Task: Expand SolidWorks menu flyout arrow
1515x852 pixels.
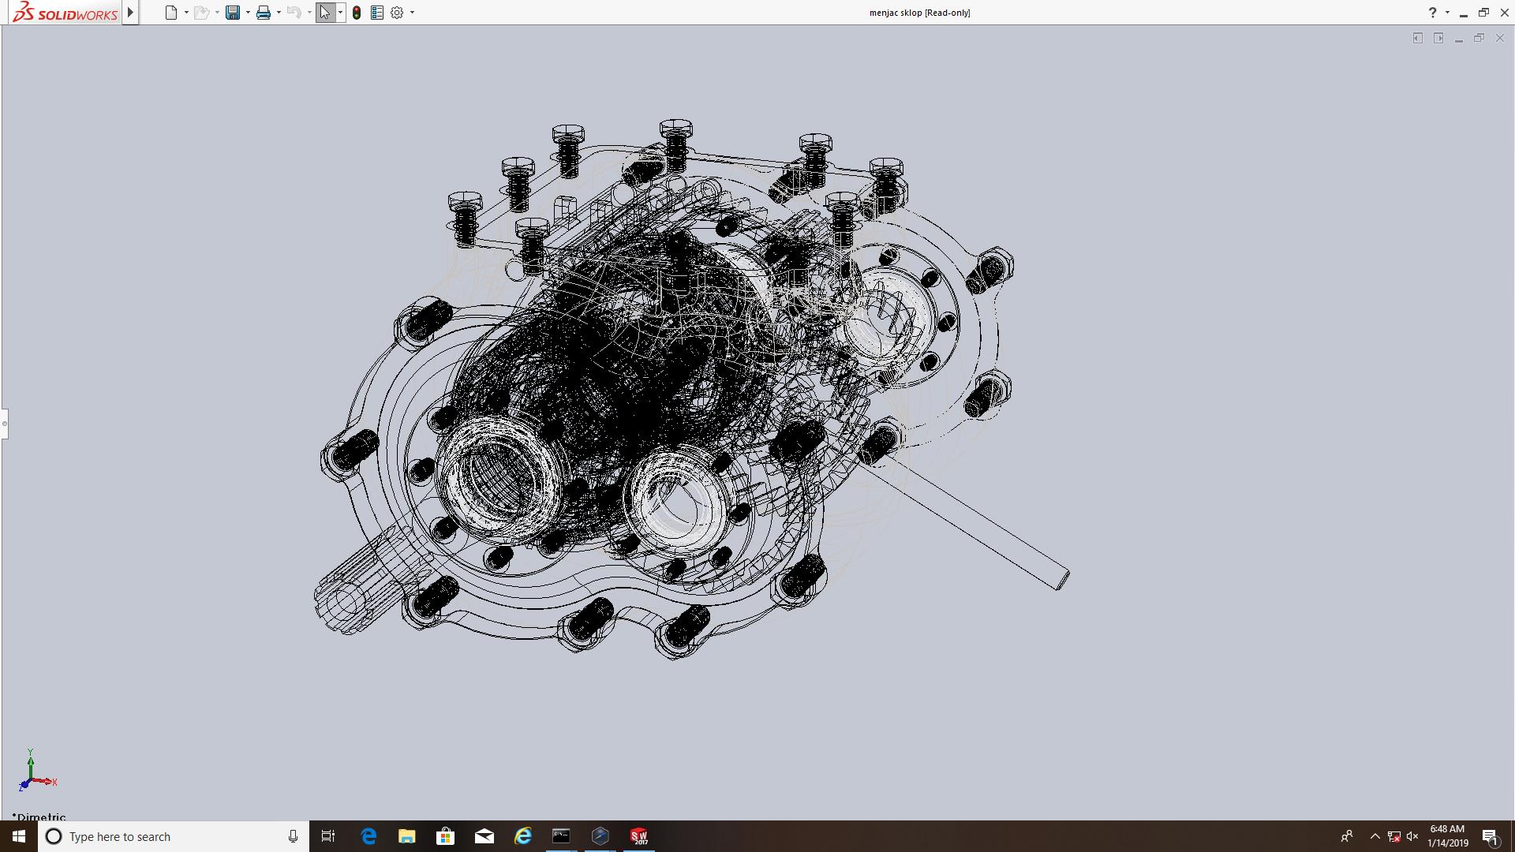Action: (x=131, y=13)
